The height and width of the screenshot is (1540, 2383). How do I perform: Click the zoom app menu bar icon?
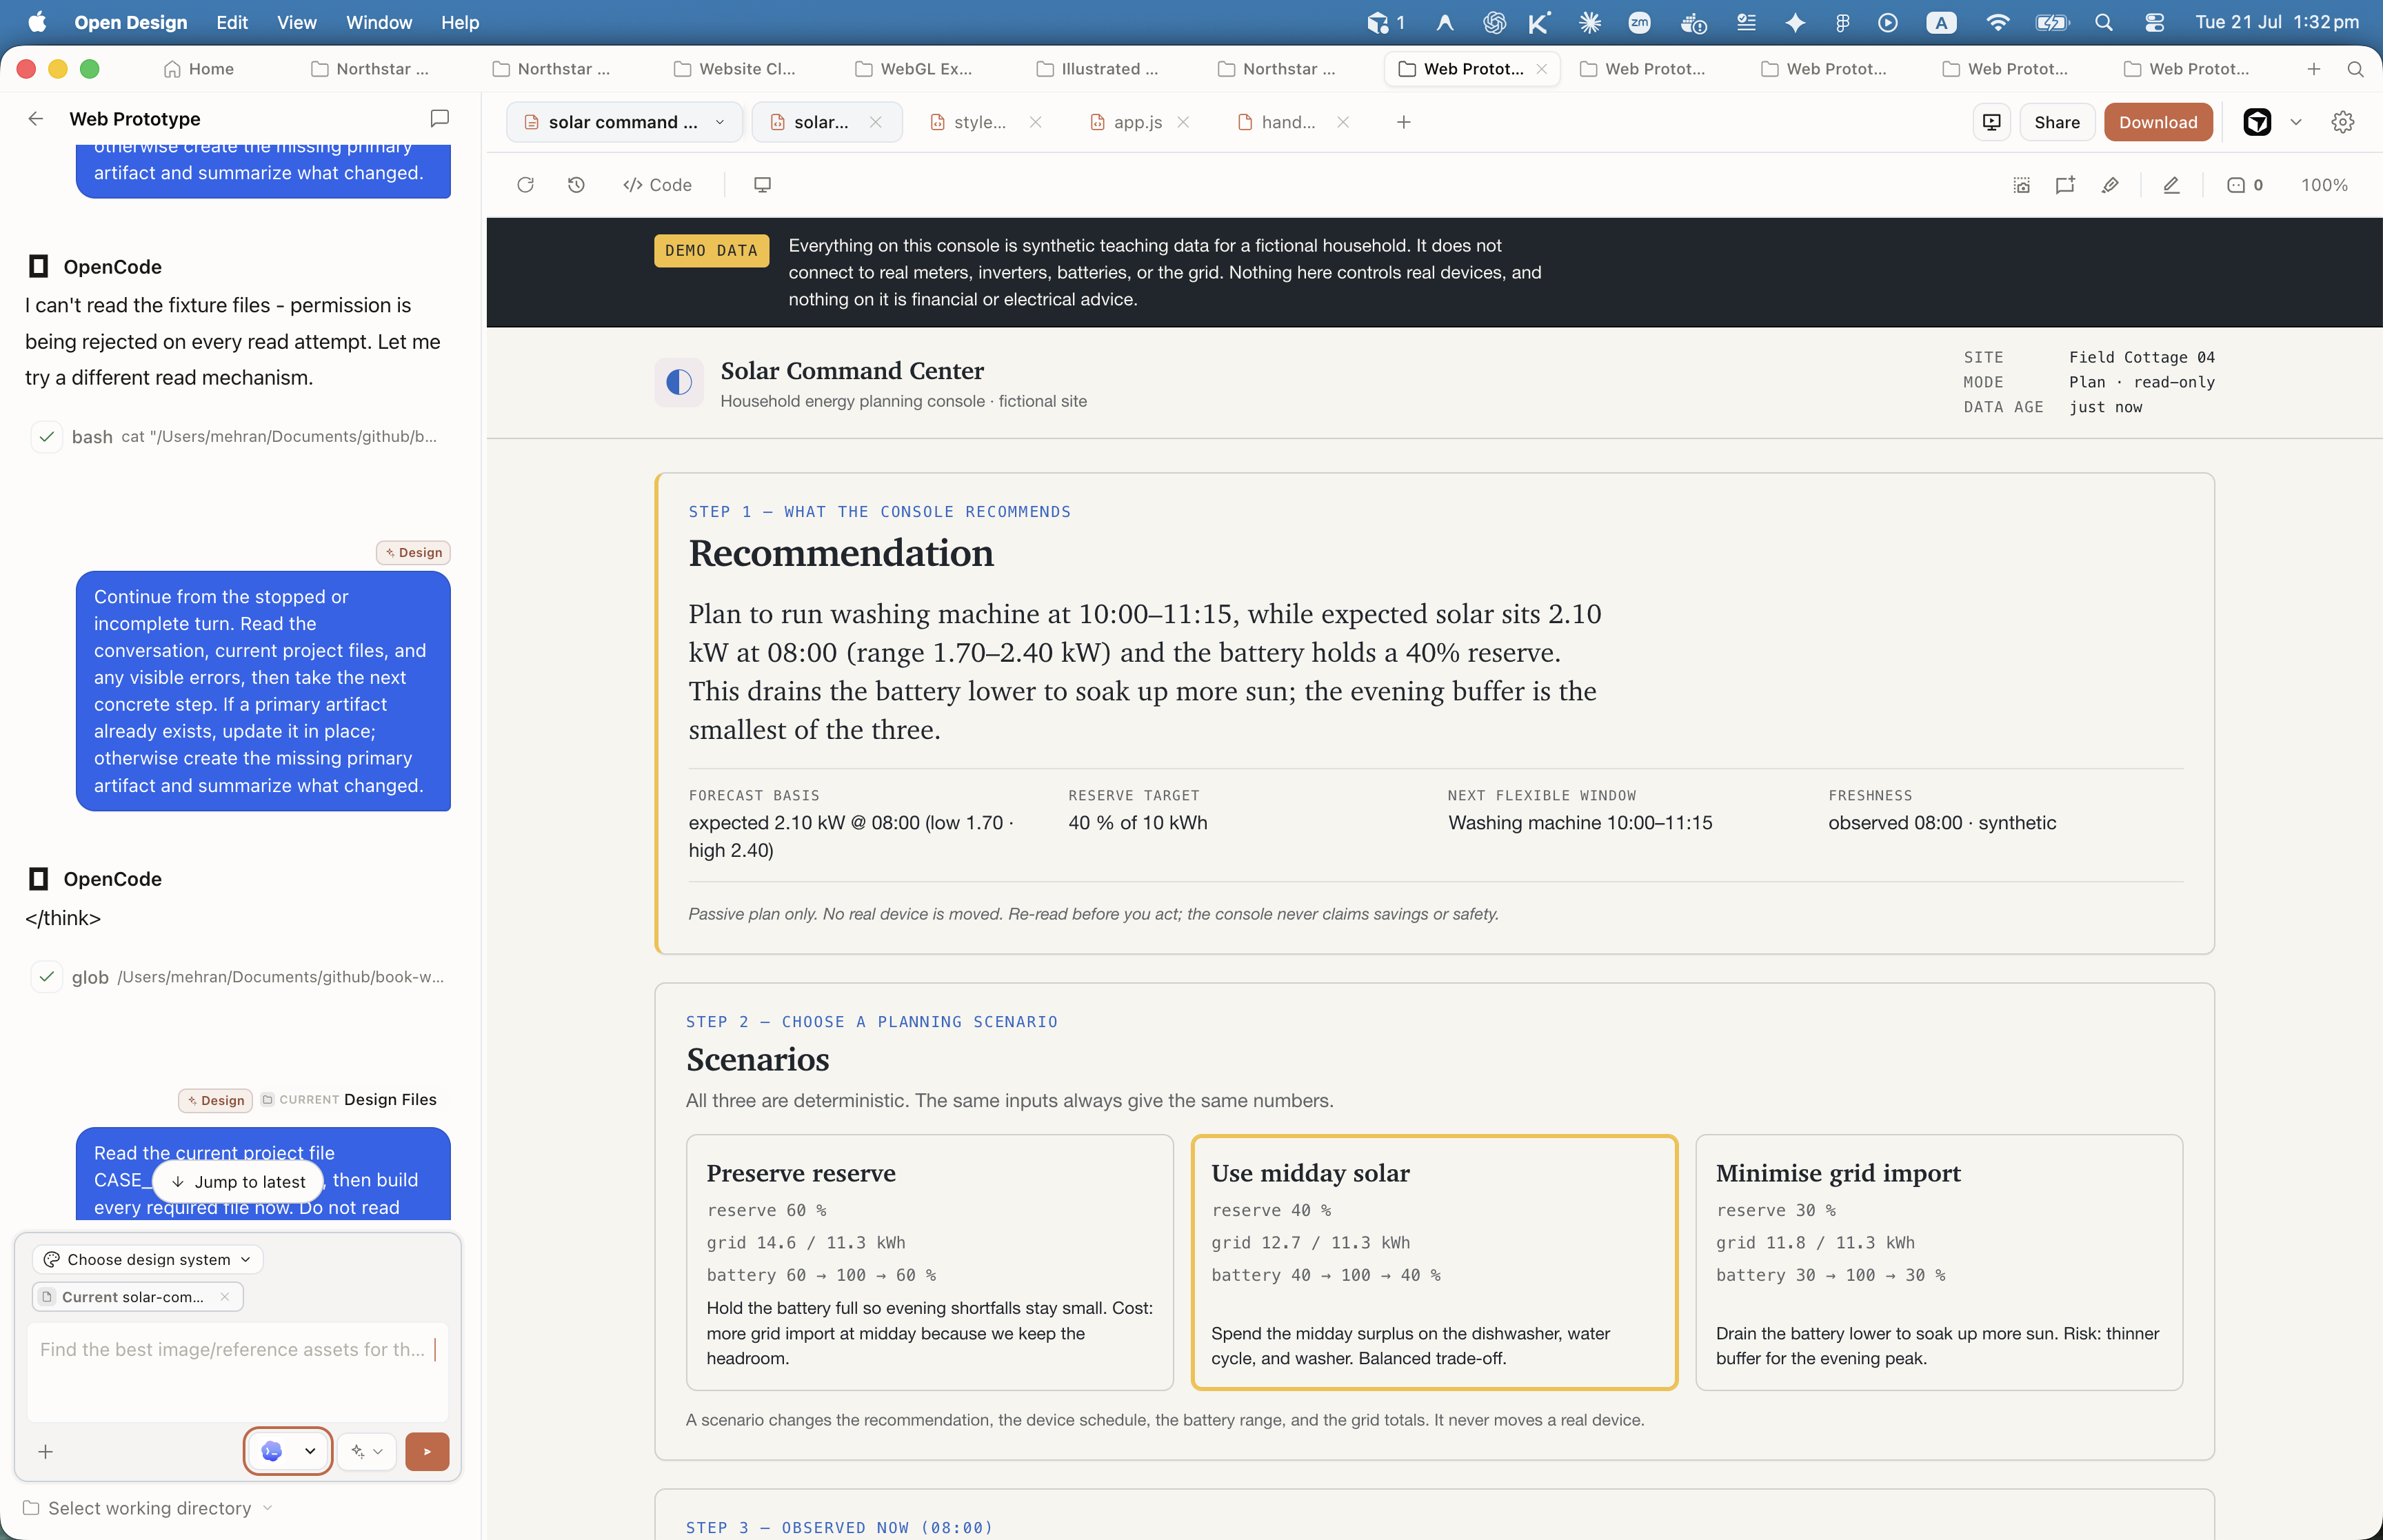click(x=1639, y=22)
